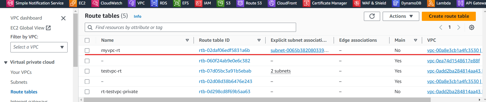The image size is (486, 102).
Task: Expand the Actions dropdown menu
Action: (401, 16)
